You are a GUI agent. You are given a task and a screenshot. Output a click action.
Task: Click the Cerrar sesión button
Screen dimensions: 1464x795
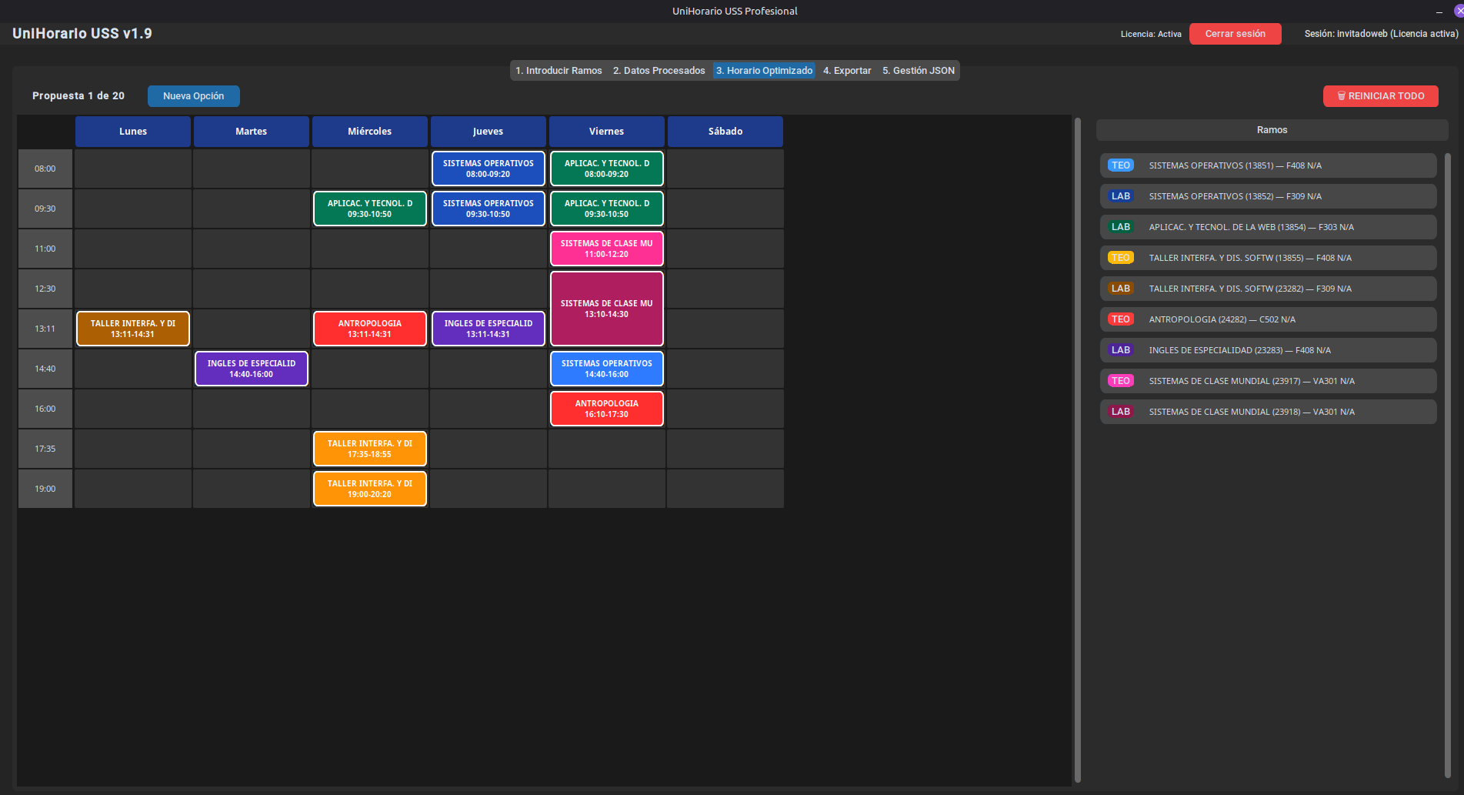coord(1235,34)
